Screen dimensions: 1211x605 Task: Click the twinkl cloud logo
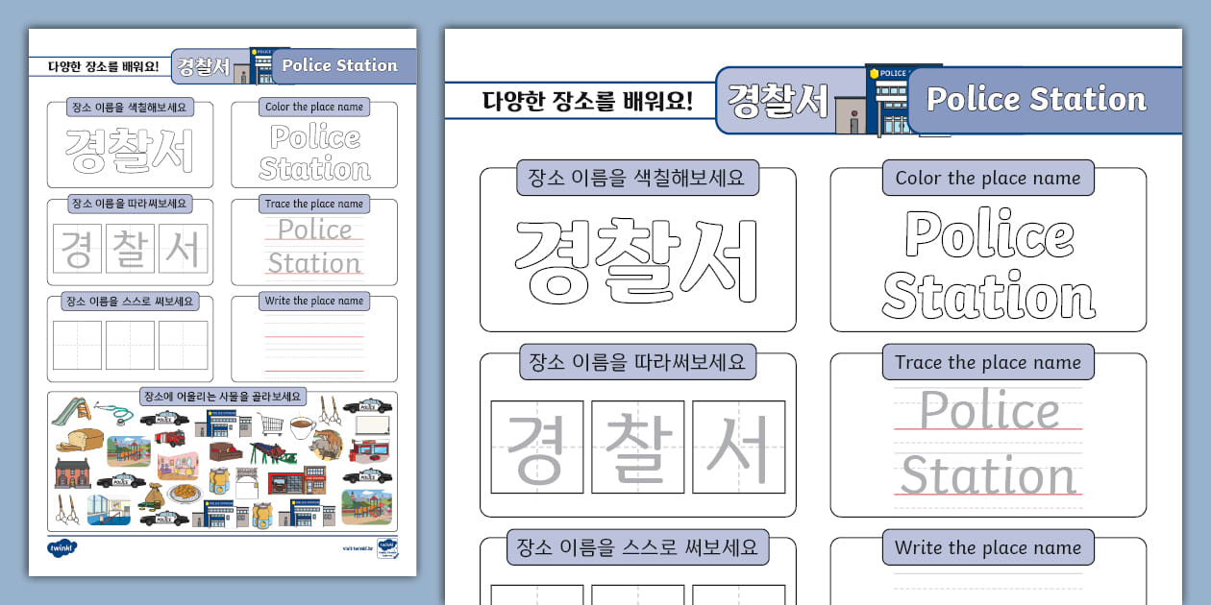tap(62, 546)
